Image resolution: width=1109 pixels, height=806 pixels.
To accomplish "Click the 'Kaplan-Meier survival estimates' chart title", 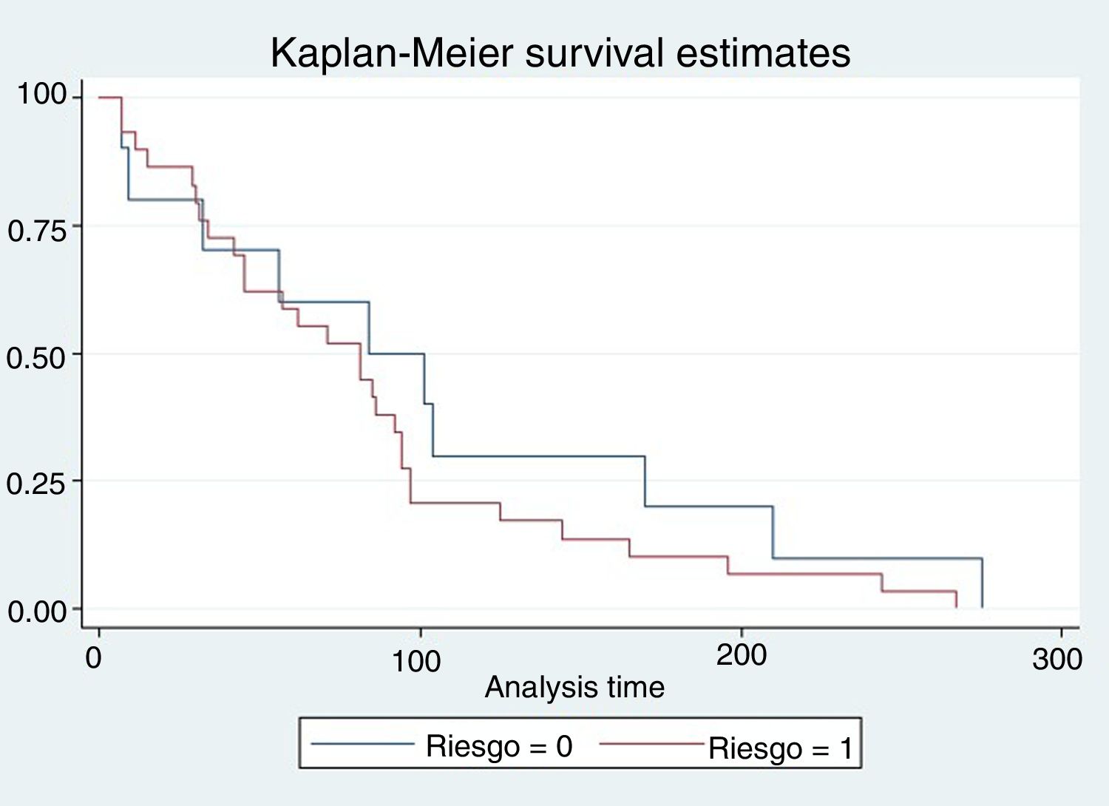I will pyautogui.click(x=560, y=53).
